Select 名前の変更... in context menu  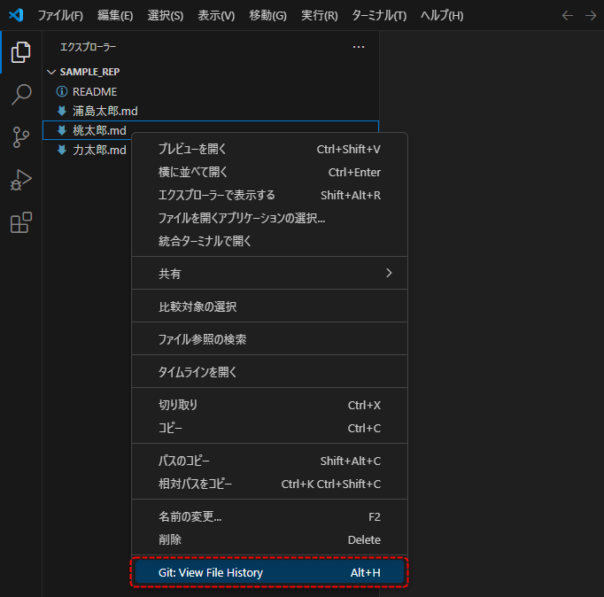pyautogui.click(x=269, y=517)
